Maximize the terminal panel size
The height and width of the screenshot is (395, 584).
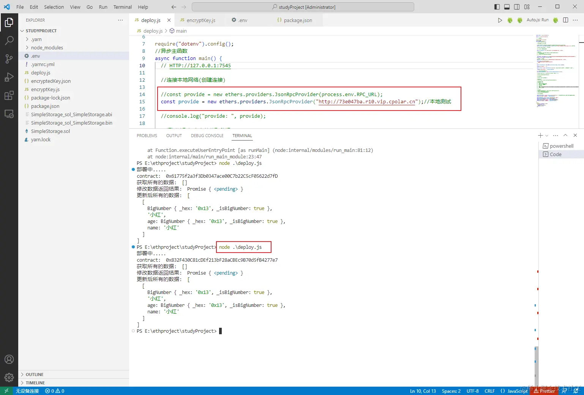pos(565,136)
